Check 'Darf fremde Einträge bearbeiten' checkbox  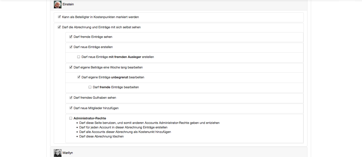click(90, 87)
